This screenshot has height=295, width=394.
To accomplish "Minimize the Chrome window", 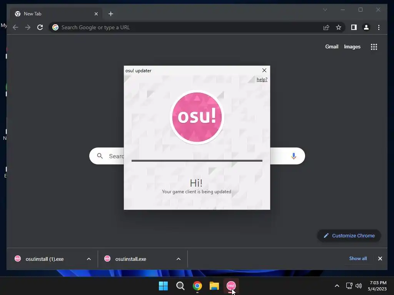I will [x=343, y=10].
